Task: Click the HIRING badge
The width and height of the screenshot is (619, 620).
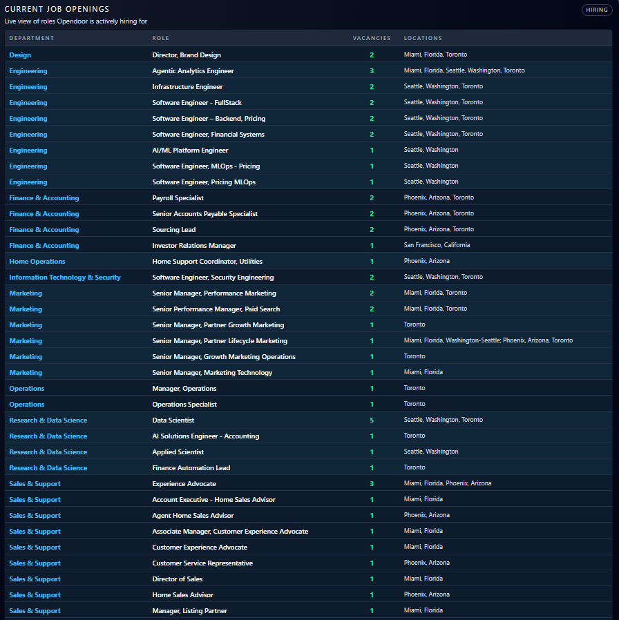Action: pos(596,10)
